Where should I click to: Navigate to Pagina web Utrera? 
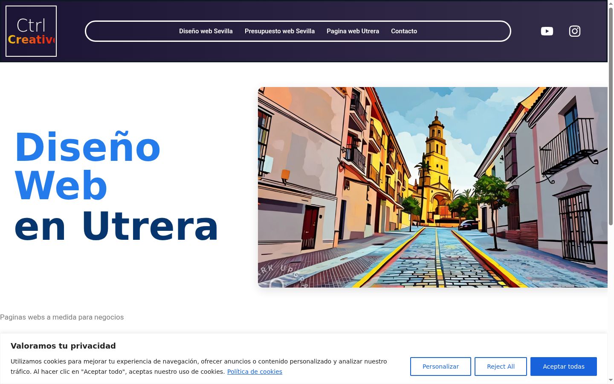pos(353,31)
